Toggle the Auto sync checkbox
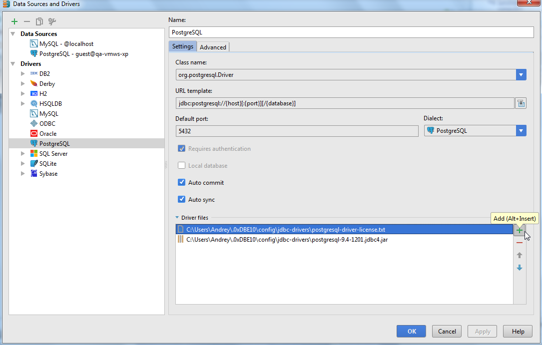Image resolution: width=542 pixels, height=345 pixels. 182,200
